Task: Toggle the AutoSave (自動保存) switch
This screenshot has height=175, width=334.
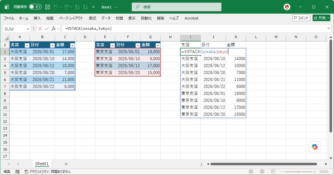Action: click(x=35, y=7)
